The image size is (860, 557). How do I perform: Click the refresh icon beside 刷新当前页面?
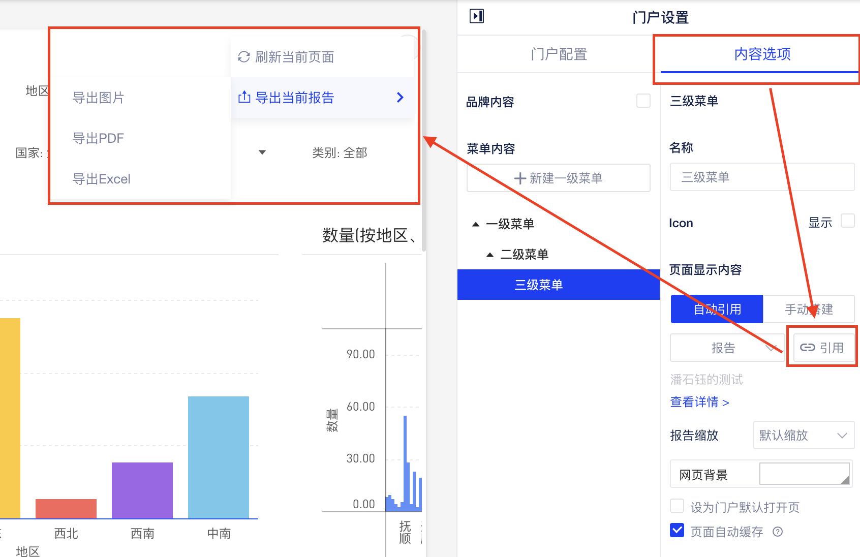pos(243,57)
